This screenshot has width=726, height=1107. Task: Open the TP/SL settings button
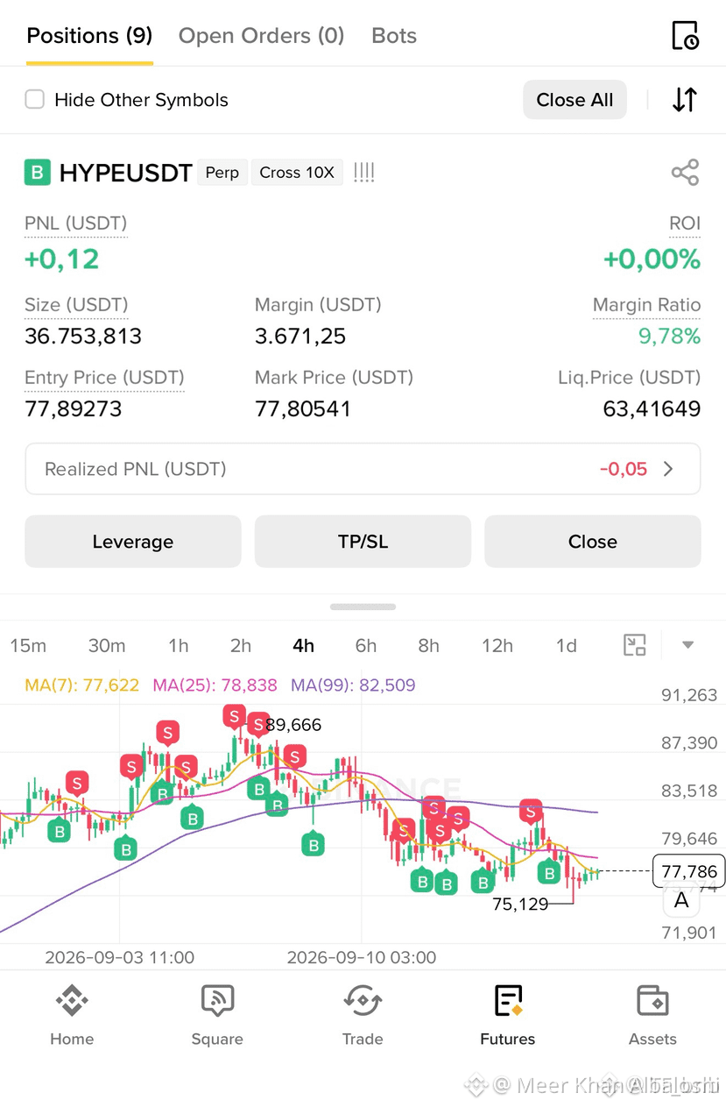click(363, 542)
